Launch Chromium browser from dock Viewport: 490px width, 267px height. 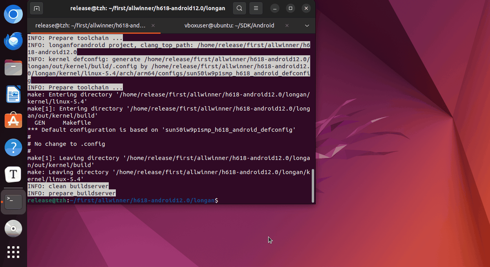[13, 15]
